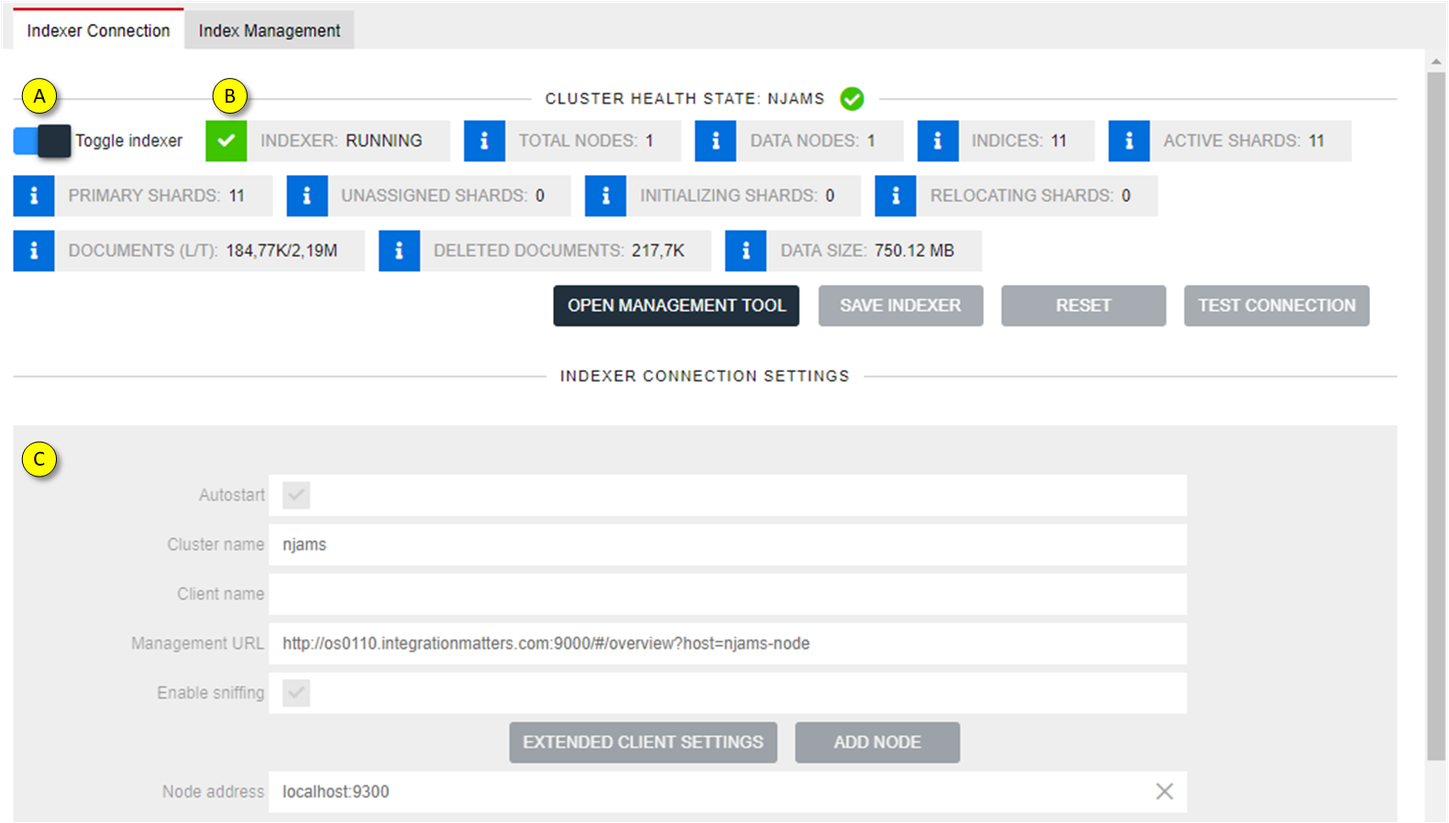Click the TOTAL NODES: 1 value
The width and height of the screenshot is (1449, 823).
click(586, 141)
